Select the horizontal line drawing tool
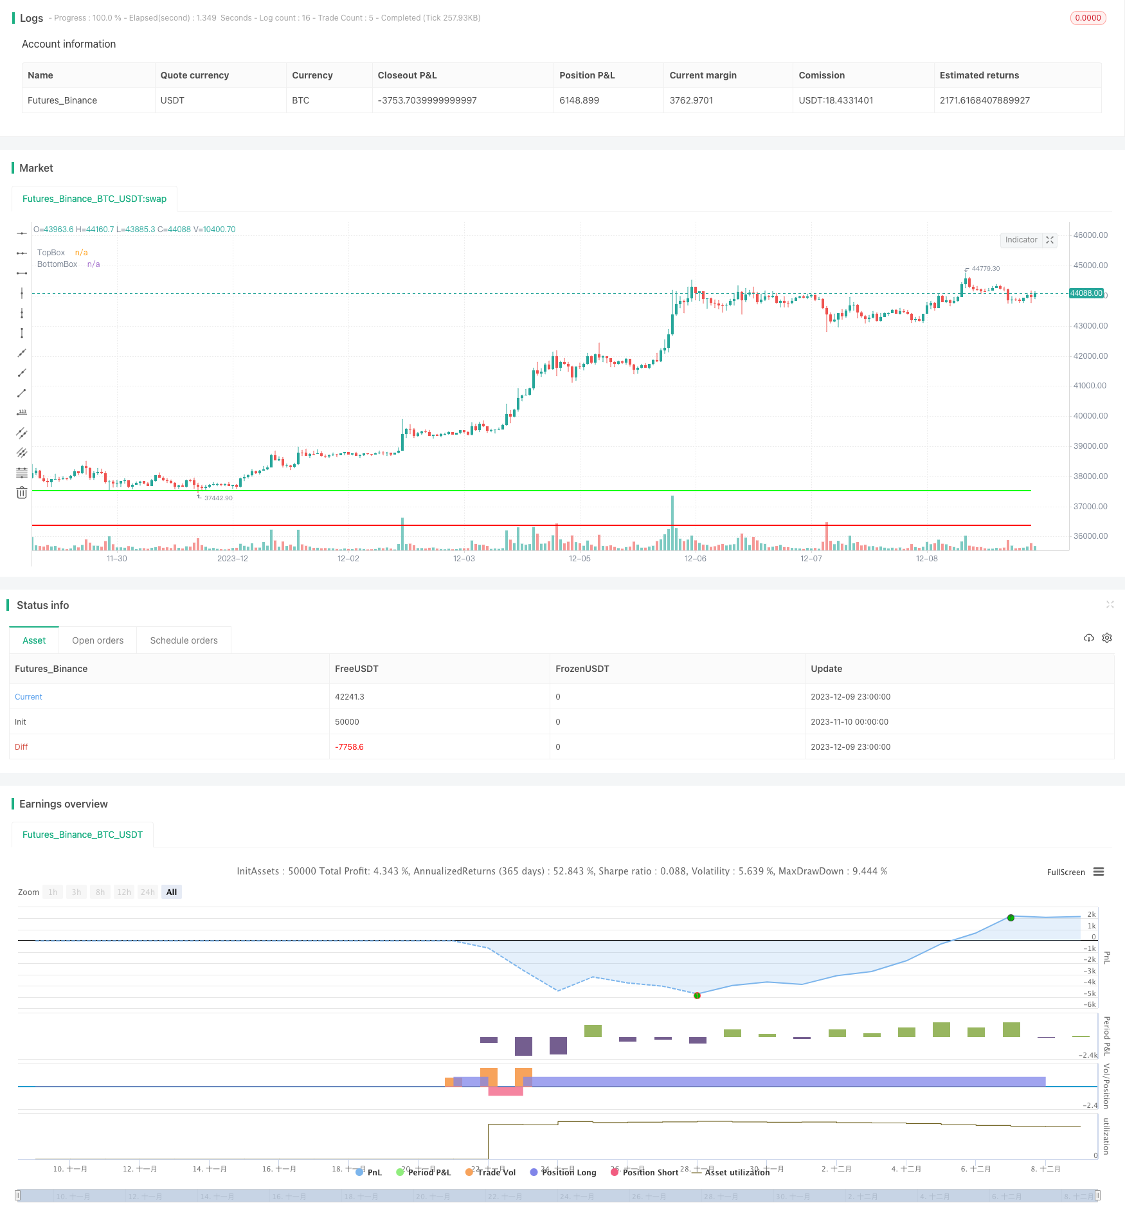This screenshot has height=1221, width=1125. click(22, 233)
